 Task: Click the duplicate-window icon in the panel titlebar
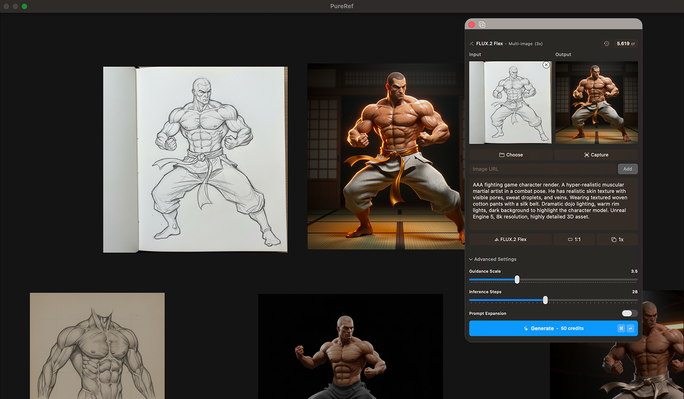(482, 24)
